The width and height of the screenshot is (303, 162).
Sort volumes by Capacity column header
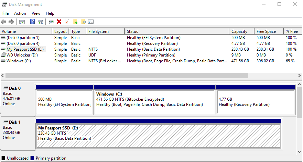pyautogui.click(x=239, y=32)
